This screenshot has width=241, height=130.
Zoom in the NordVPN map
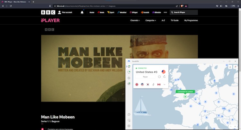point(235,126)
